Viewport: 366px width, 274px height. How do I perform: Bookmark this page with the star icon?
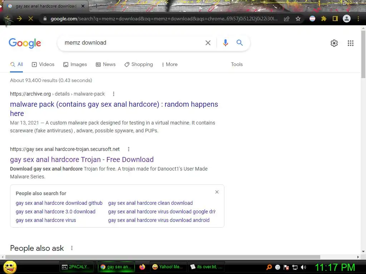point(298,19)
